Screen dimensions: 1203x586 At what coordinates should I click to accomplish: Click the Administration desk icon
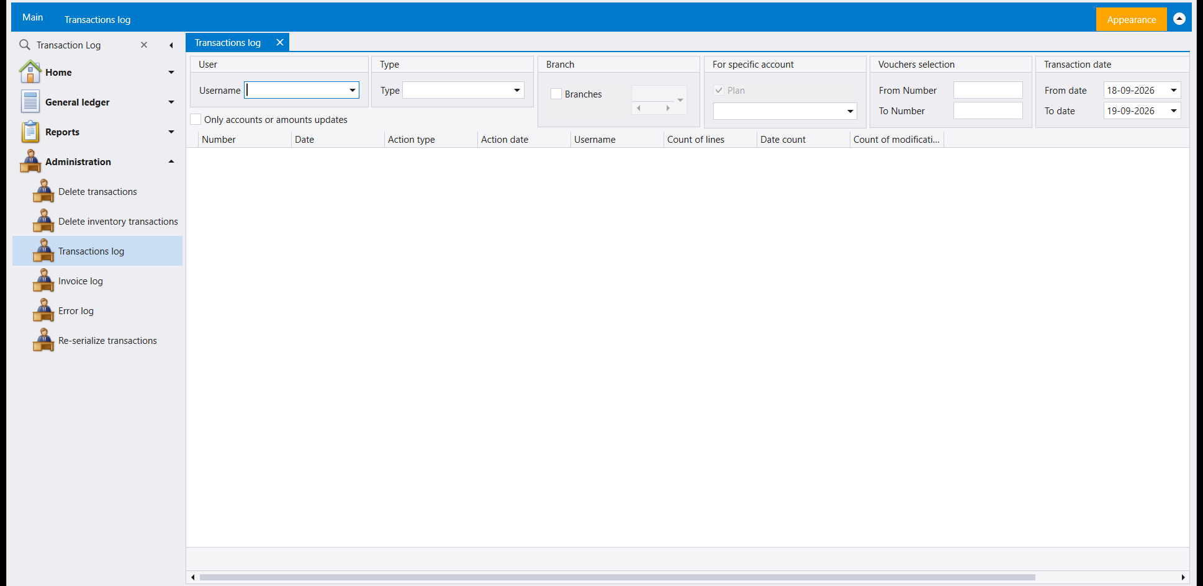(30, 161)
